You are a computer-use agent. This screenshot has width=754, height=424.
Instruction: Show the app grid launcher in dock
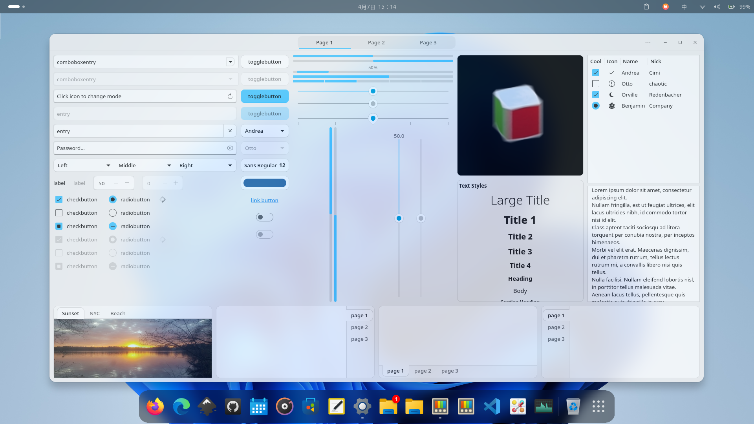(x=598, y=406)
